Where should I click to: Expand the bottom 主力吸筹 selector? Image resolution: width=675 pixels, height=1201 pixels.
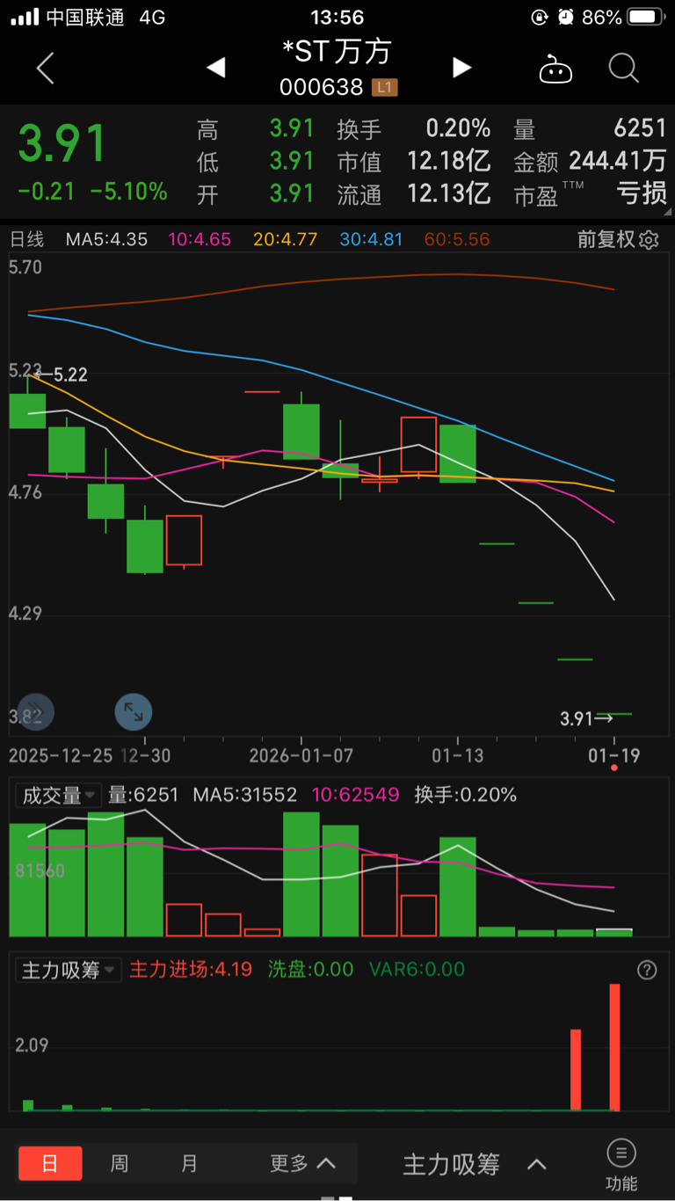(475, 1164)
